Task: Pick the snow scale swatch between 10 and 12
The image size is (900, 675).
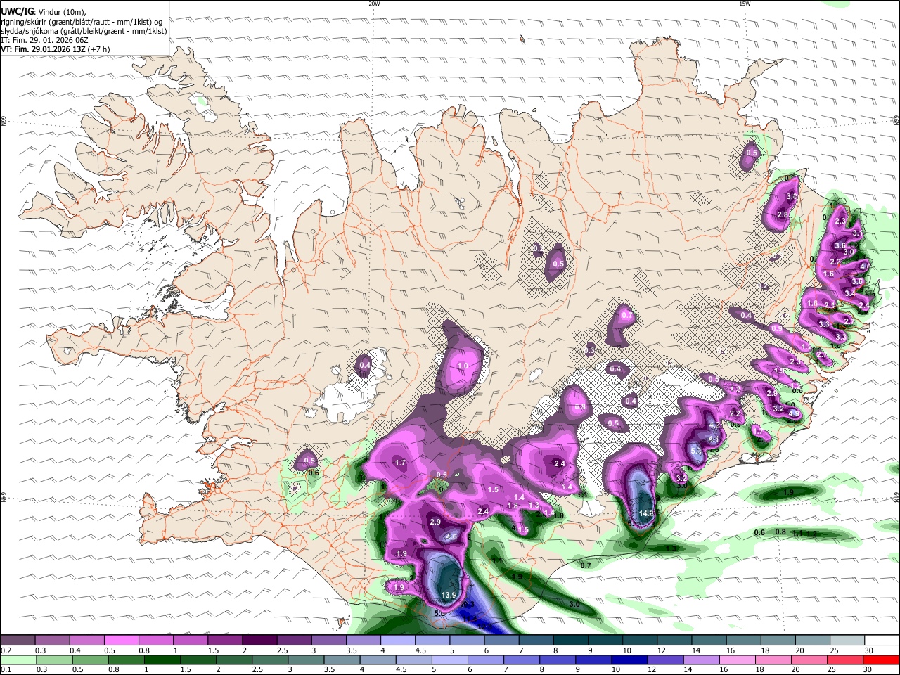Action: (x=638, y=641)
